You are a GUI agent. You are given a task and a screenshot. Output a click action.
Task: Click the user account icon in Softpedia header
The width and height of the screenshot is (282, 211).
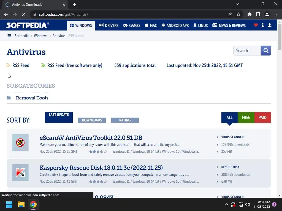click(x=270, y=25)
